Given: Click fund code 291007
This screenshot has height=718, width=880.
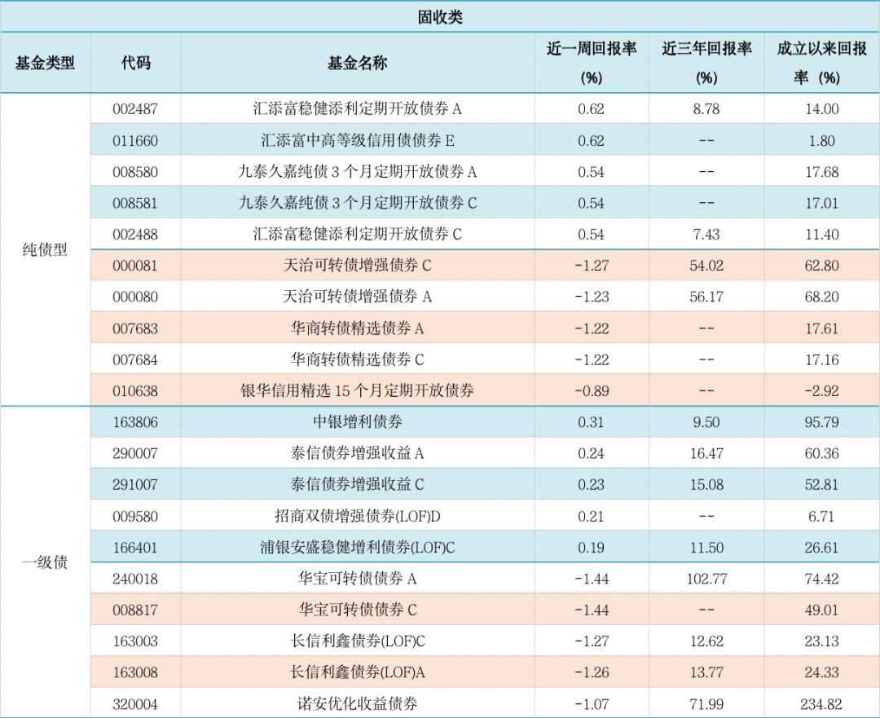Looking at the screenshot, I should [x=135, y=484].
